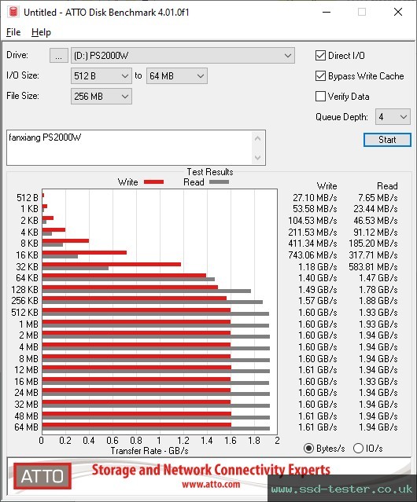
Task: Click the ATTO Disk Benchmark title bar icon
Action: pyautogui.click(x=13, y=12)
